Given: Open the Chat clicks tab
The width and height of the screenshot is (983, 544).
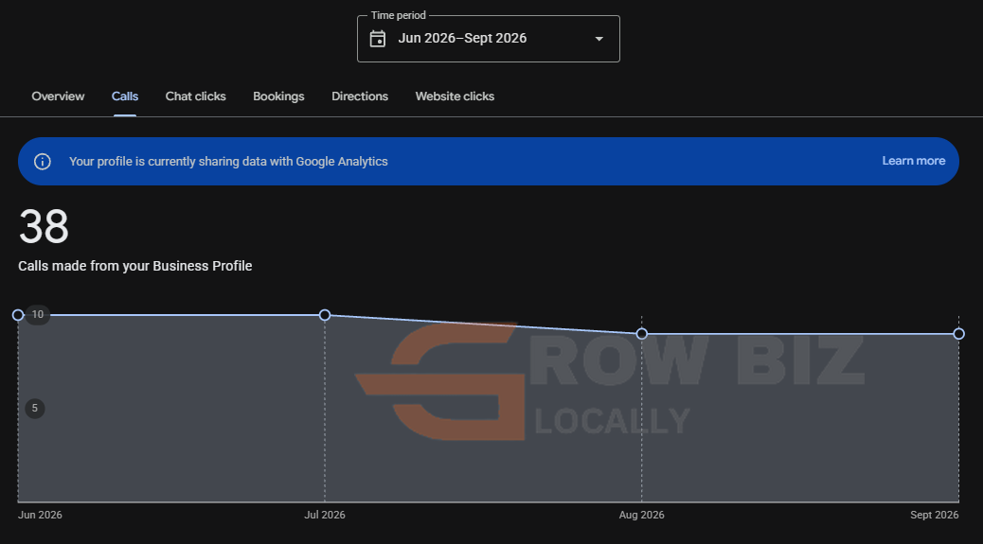Looking at the screenshot, I should [x=196, y=97].
